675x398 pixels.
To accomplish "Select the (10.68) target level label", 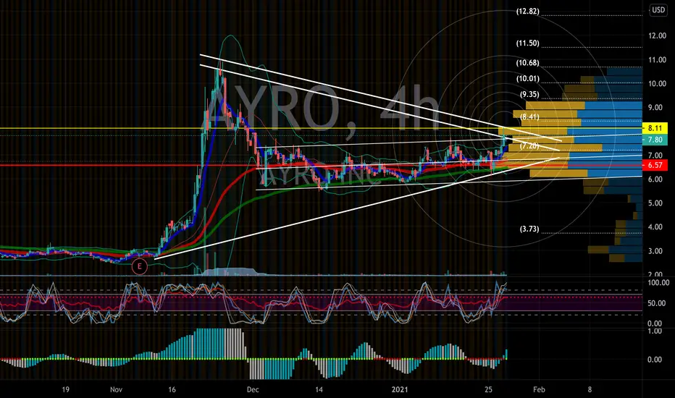I will (x=528, y=63).
